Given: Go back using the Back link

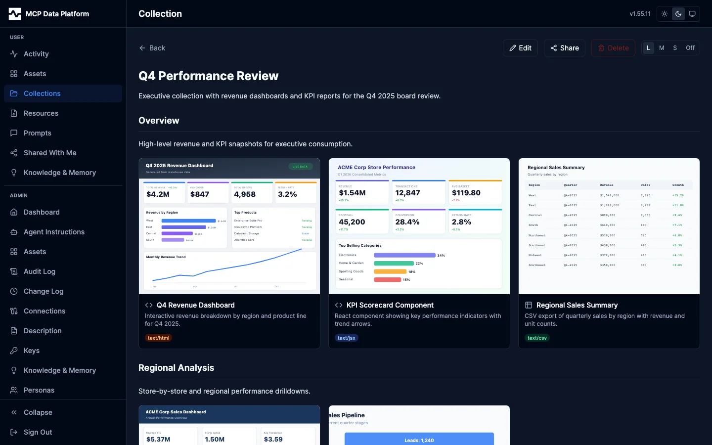Looking at the screenshot, I should click(x=152, y=48).
